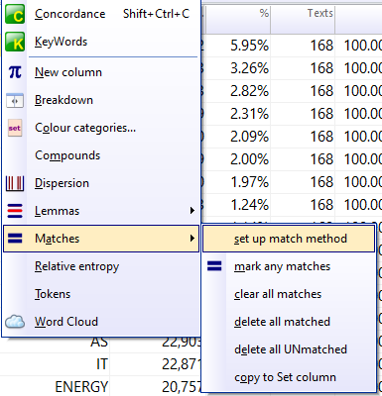
Task: Click the Word Cloud cloud icon
Action: 15,322
